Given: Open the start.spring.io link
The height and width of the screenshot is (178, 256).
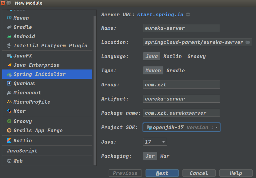Looking at the screenshot, I should click(x=160, y=15).
